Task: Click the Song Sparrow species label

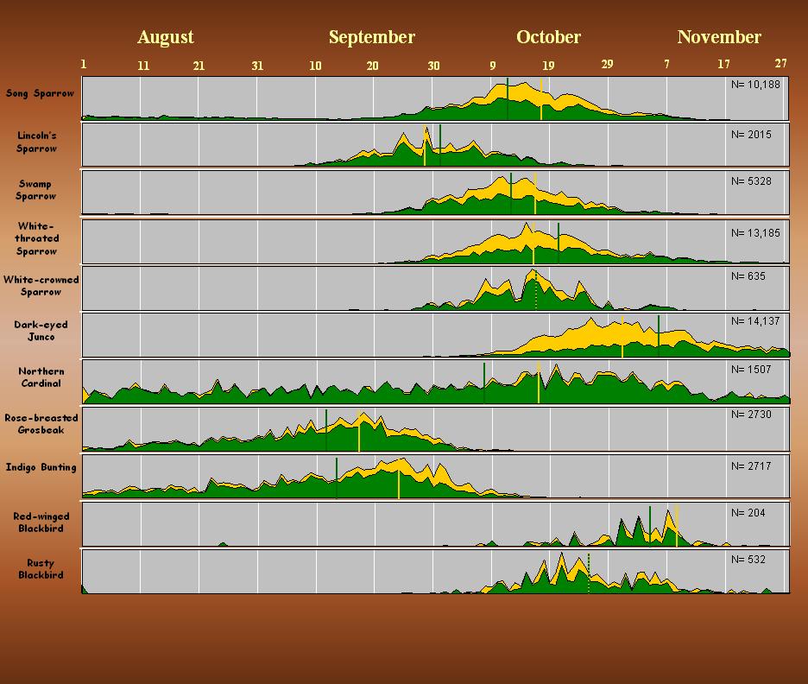Action: pyautogui.click(x=40, y=93)
